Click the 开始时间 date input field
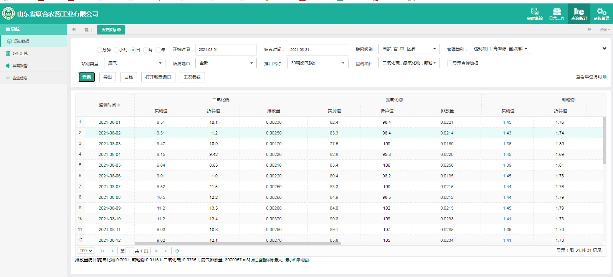Image resolution: width=613 pixels, height=277 pixels. [x=226, y=50]
